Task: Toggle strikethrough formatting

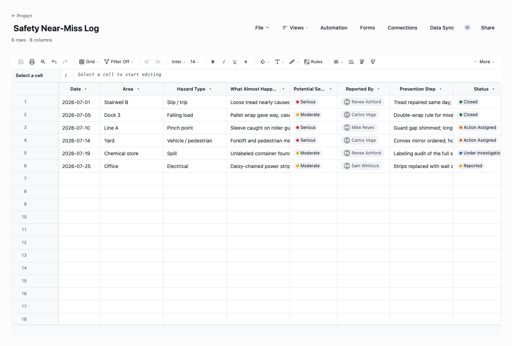Action: pos(246,62)
